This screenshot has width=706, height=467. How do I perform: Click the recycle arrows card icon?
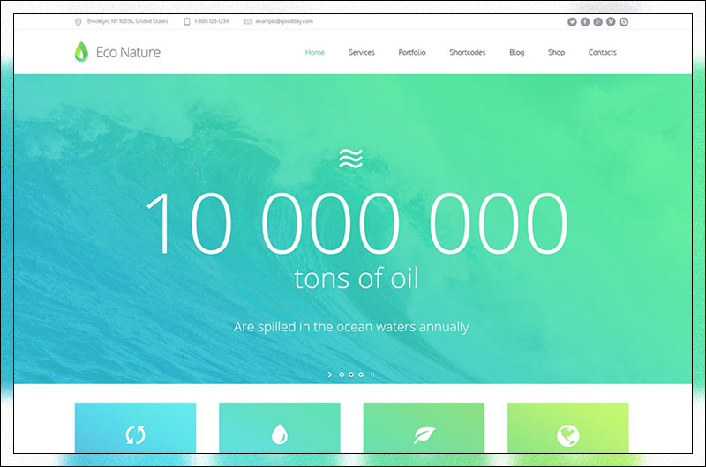point(136,435)
